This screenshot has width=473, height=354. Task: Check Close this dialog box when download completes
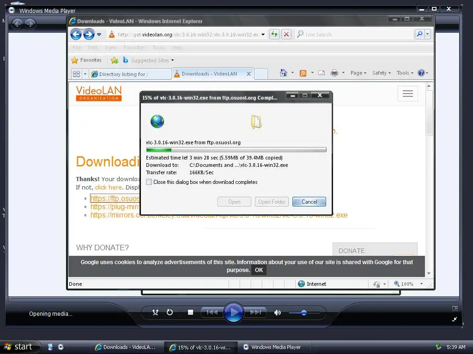pyautogui.click(x=149, y=182)
